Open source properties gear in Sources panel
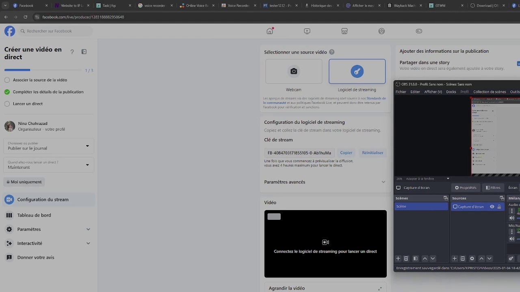Screen dimensions: 520x292 472,259
